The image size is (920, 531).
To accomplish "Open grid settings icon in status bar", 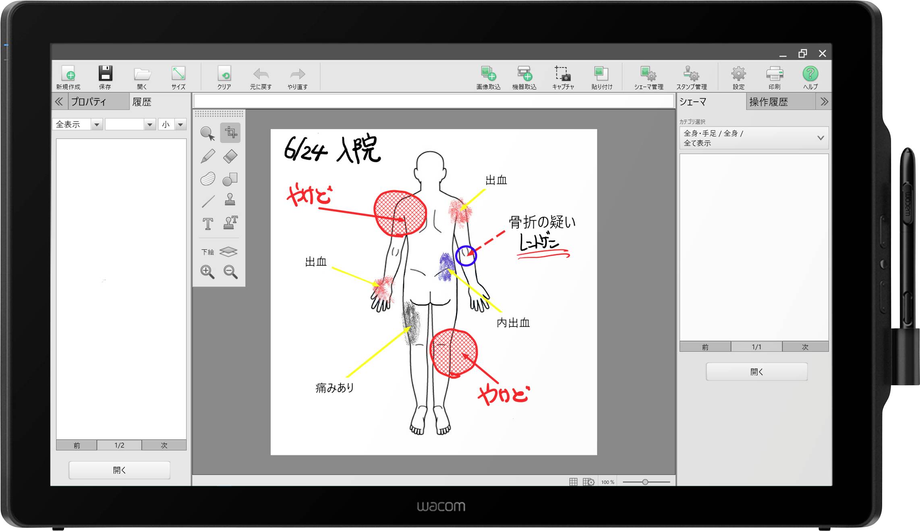I will click(x=588, y=481).
